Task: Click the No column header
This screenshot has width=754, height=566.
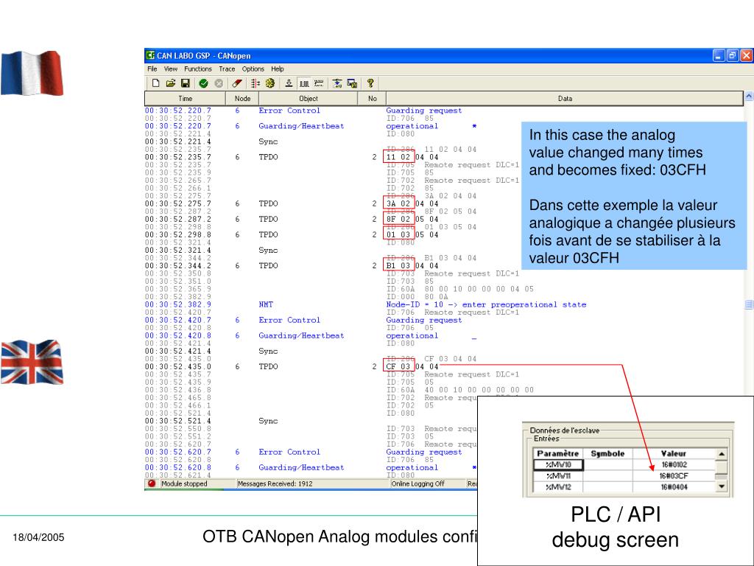Action: click(372, 98)
